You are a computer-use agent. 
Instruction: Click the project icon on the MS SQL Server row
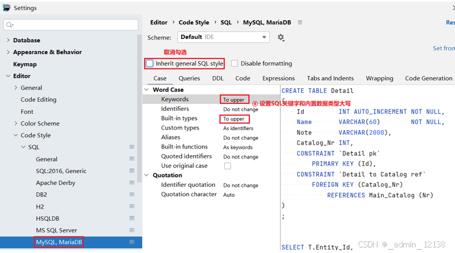click(132, 230)
